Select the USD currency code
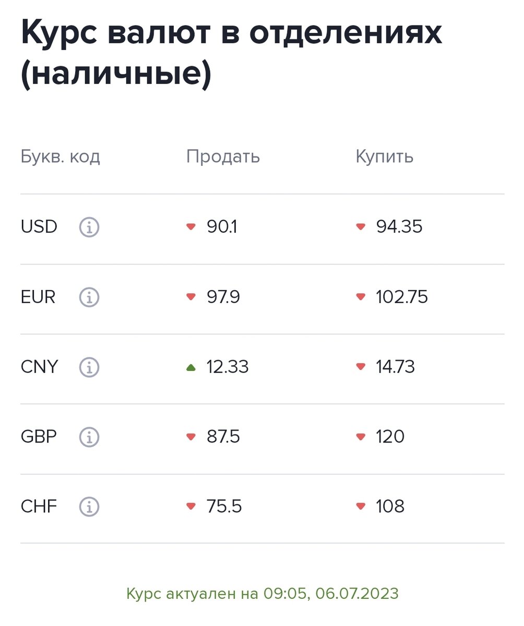The width and height of the screenshot is (524, 626). pyautogui.click(x=39, y=227)
